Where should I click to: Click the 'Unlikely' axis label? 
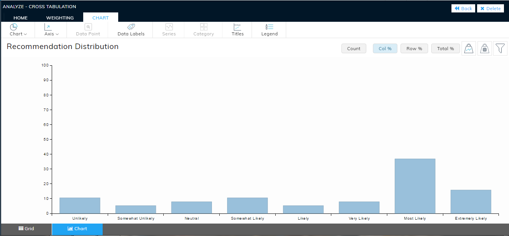tap(80, 219)
